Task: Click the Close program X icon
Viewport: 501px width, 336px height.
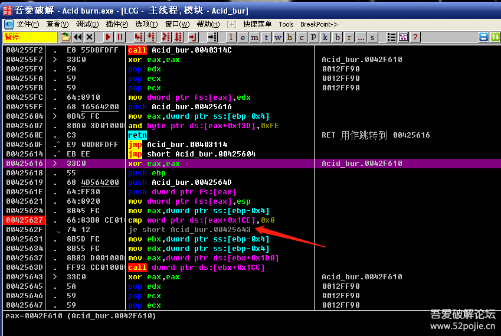Action: 90,37
